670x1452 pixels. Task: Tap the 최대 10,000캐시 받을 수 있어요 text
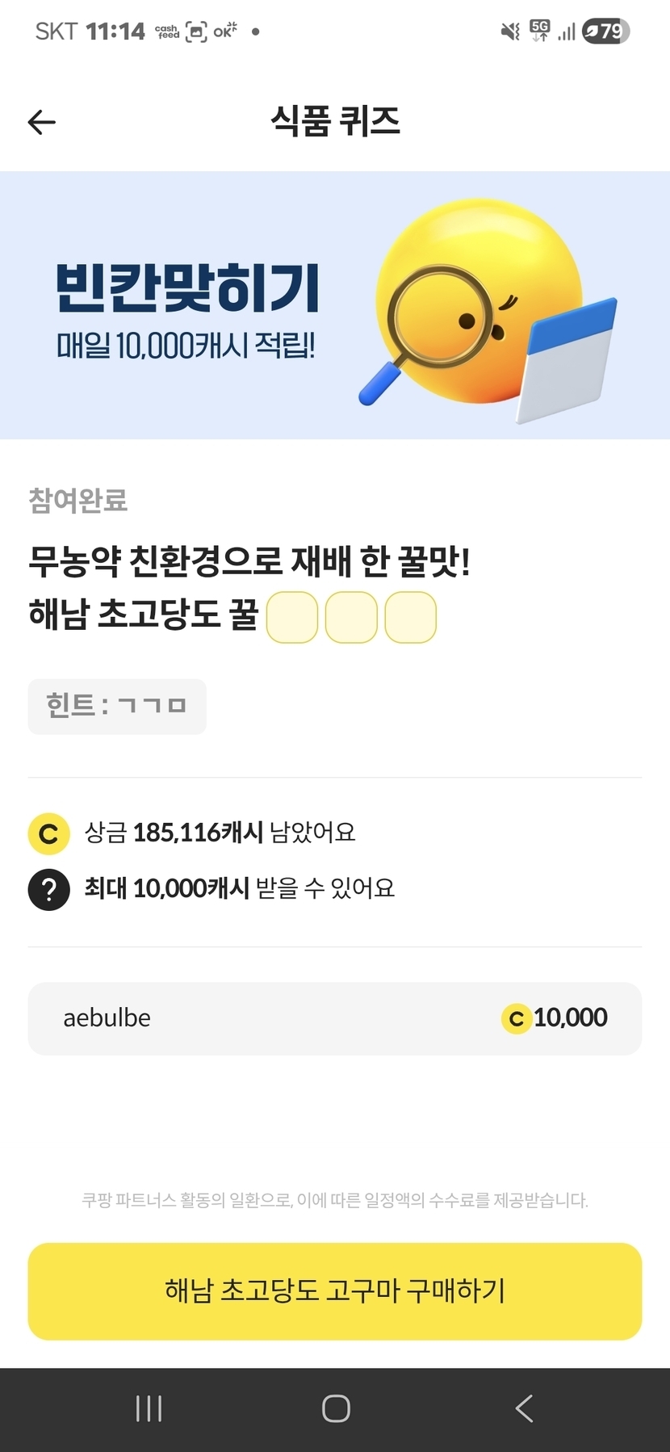pyautogui.click(x=240, y=888)
